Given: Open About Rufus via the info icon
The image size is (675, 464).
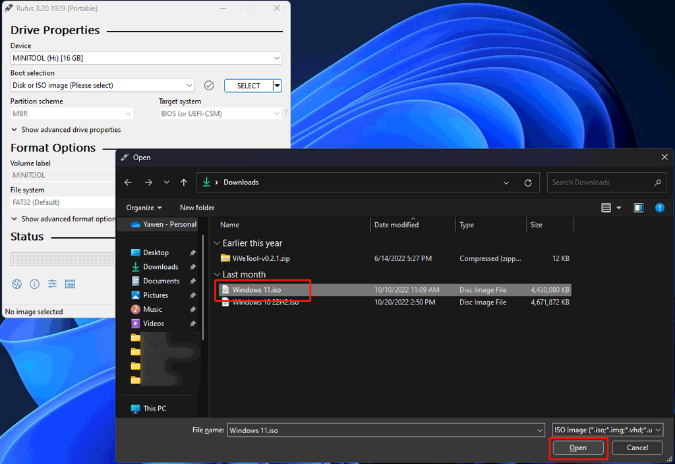Looking at the screenshot, I should (x=34, y=284).
